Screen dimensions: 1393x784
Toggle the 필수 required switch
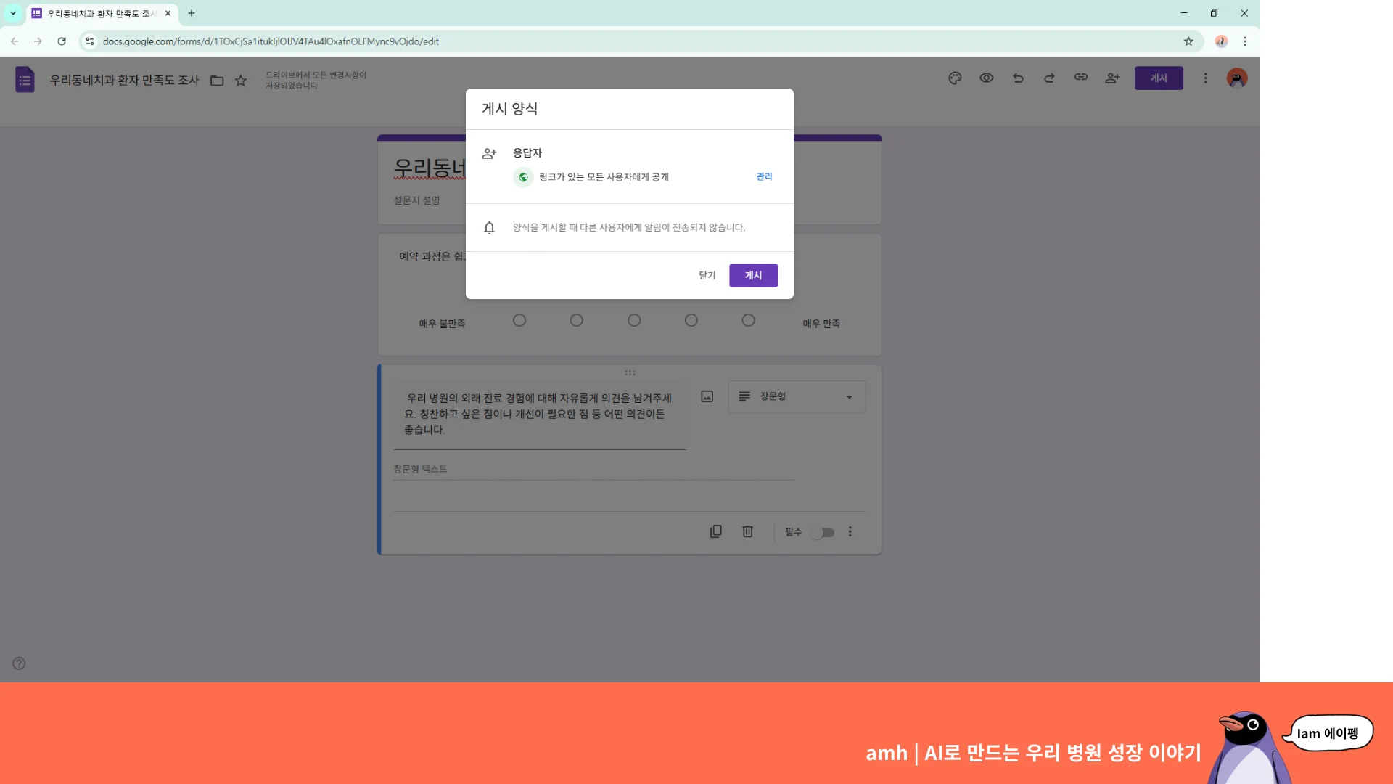823,532
